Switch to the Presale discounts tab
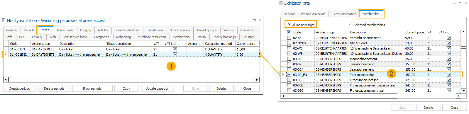The image size is (469, 114). pyautogui.click(x=313, y=14)
